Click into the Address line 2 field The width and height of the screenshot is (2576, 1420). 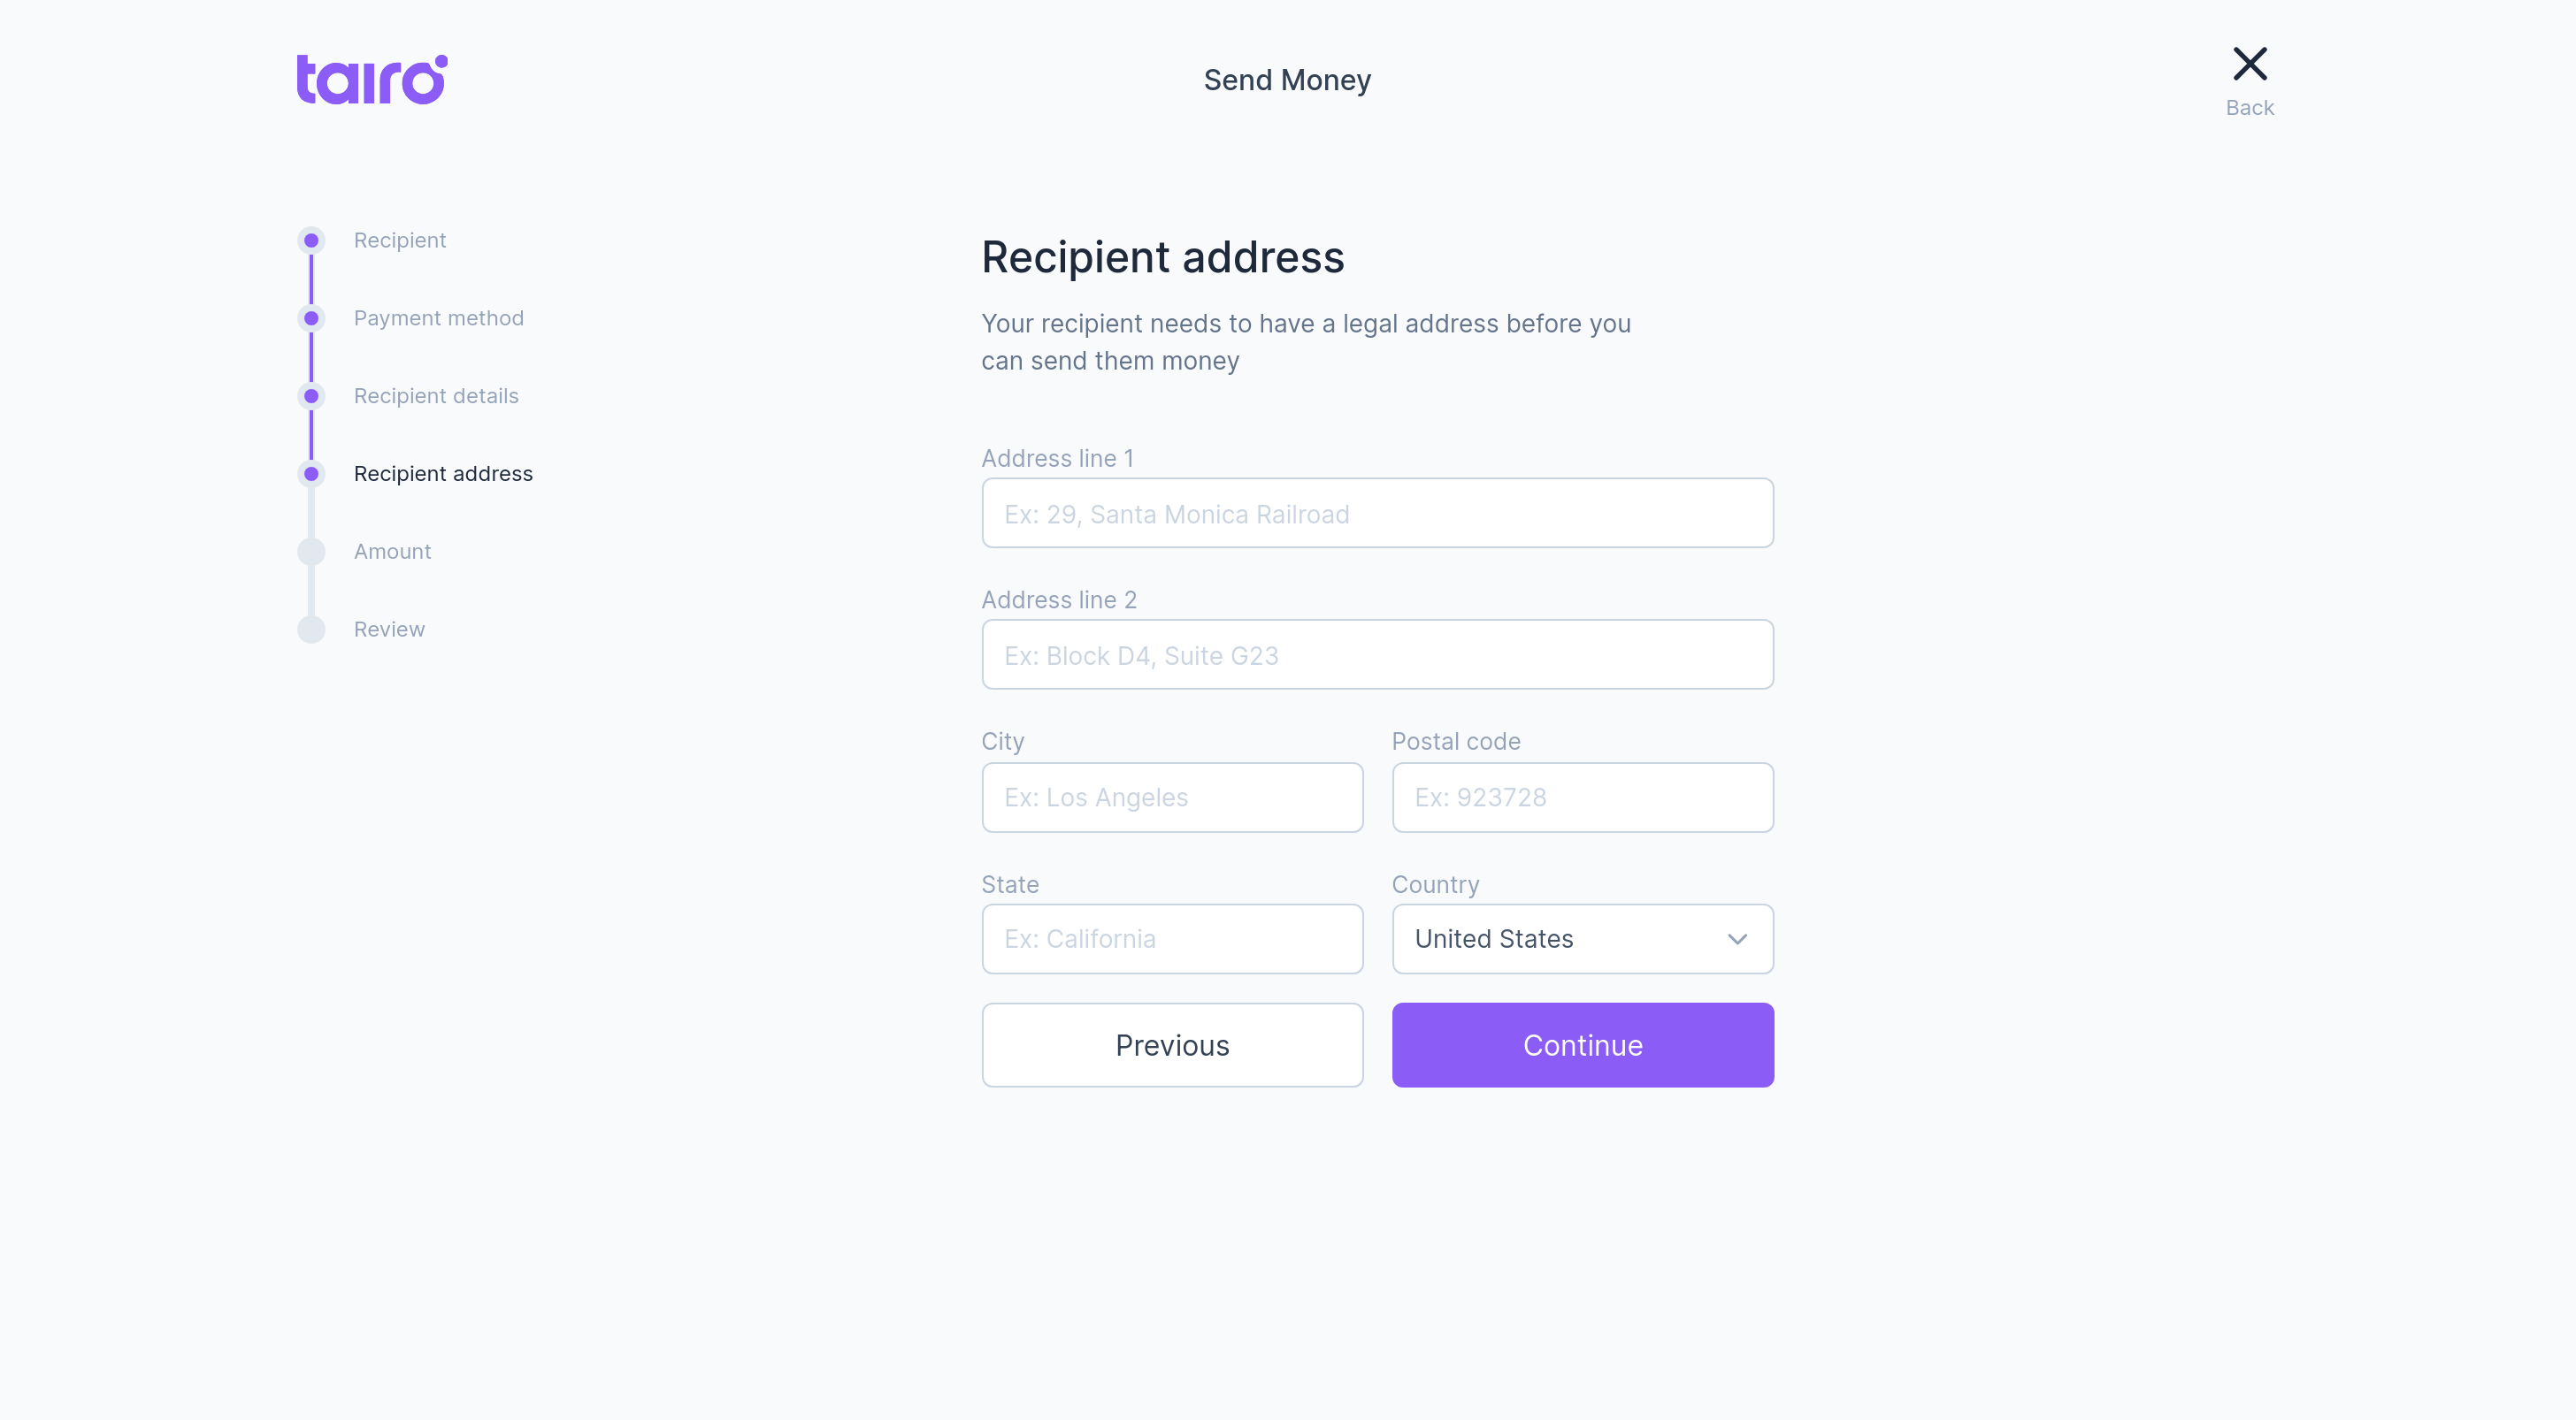click(1377, 655)
